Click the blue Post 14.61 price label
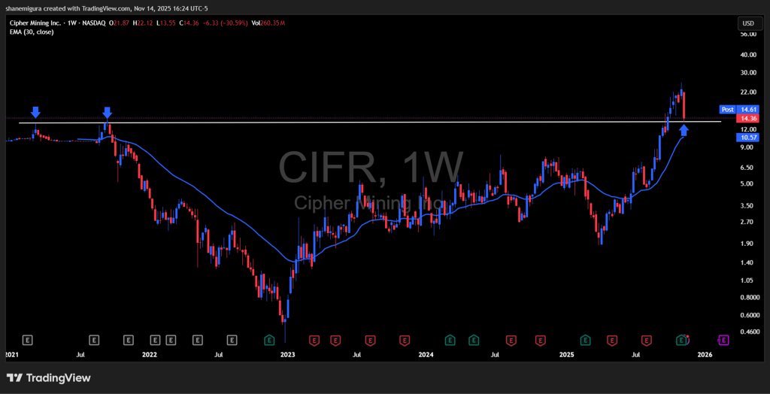This screenshot has width=770, height=394. [740, 109]
